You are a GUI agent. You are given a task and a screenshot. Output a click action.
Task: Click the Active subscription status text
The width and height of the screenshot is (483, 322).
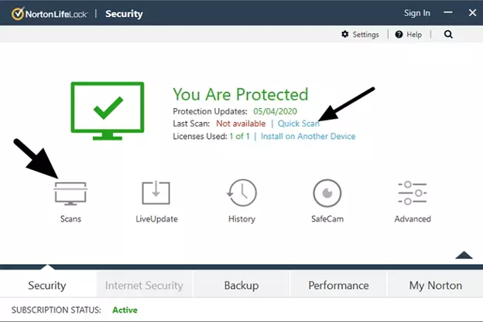click(x=125, y=310)
